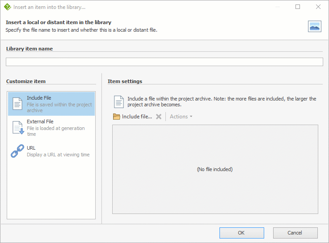Screen dimensions: 329x243
Task: Close the Insert item dialog window
Action: tap(318, 7)
